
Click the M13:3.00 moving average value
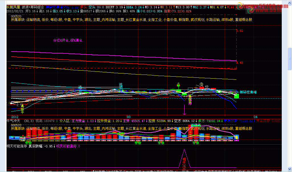183,7
